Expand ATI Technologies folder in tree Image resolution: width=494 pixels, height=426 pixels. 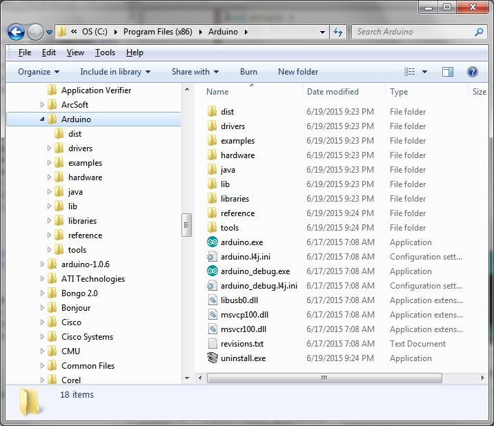coord(42,279)
